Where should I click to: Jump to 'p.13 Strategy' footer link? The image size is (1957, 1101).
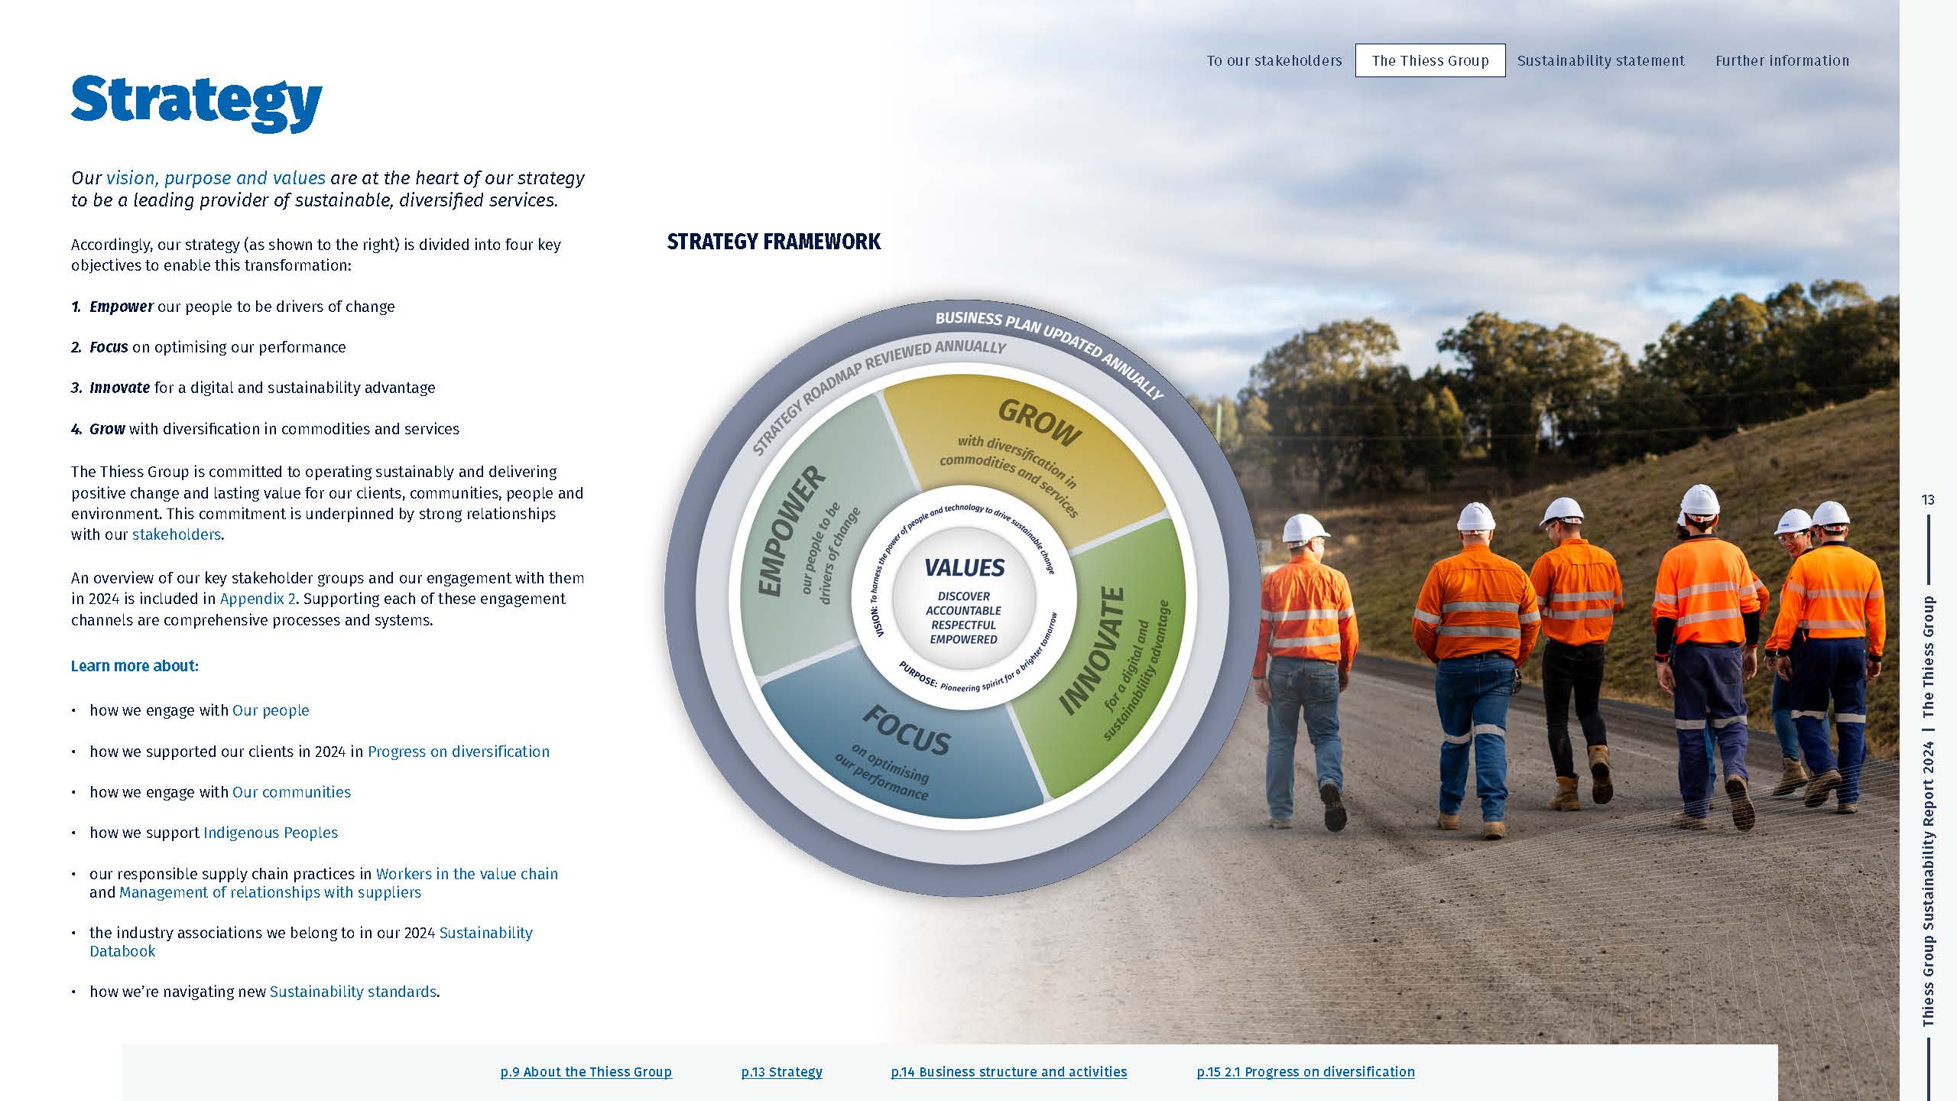(x=782, y=1072)
